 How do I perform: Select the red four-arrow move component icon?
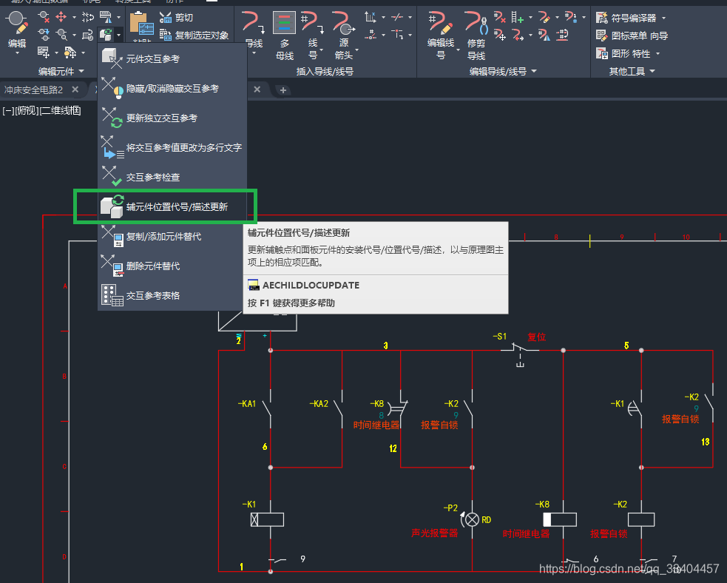pyautogui.click(x=61, y=17)
